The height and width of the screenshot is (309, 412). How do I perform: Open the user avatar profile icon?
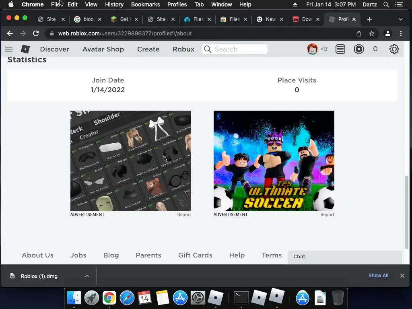(312, 49)
